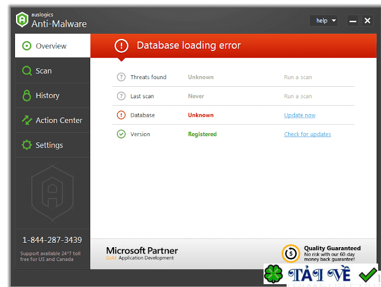Screen dimensions: 381x287
Task: Select the Settings tab
Action: (x=53, y=145)
